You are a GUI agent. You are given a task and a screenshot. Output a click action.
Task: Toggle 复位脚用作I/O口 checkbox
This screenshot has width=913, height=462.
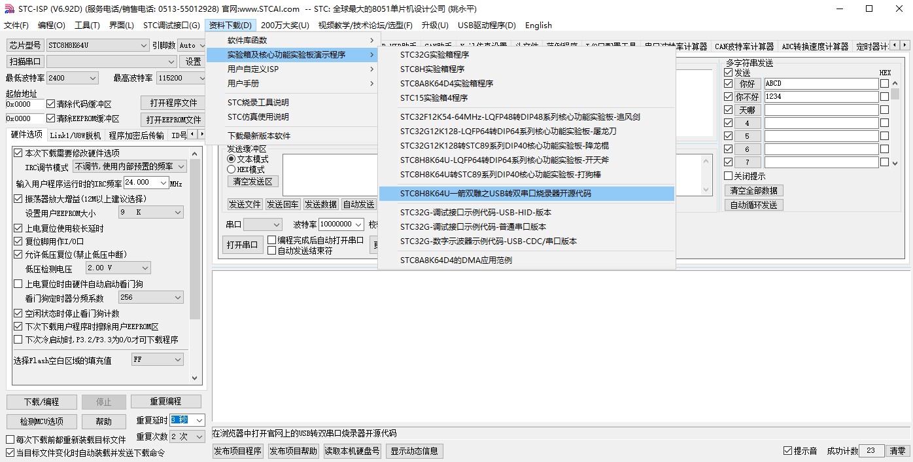coord(18,241)
